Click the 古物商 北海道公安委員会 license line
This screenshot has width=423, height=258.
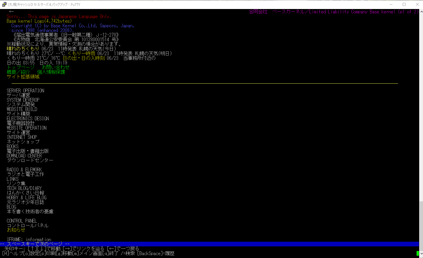click(x=66, y=40)
